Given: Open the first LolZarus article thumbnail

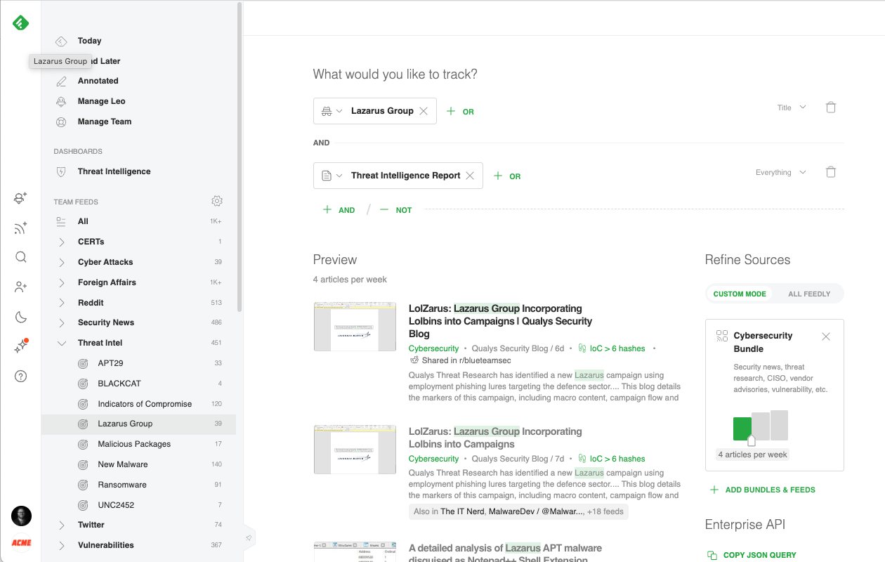Looking at the screenshot, I should tap(355, 326).
